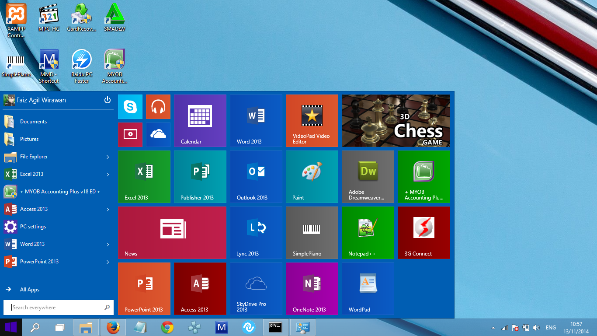Show hidden system tray icons

click(x=493, y=328)
